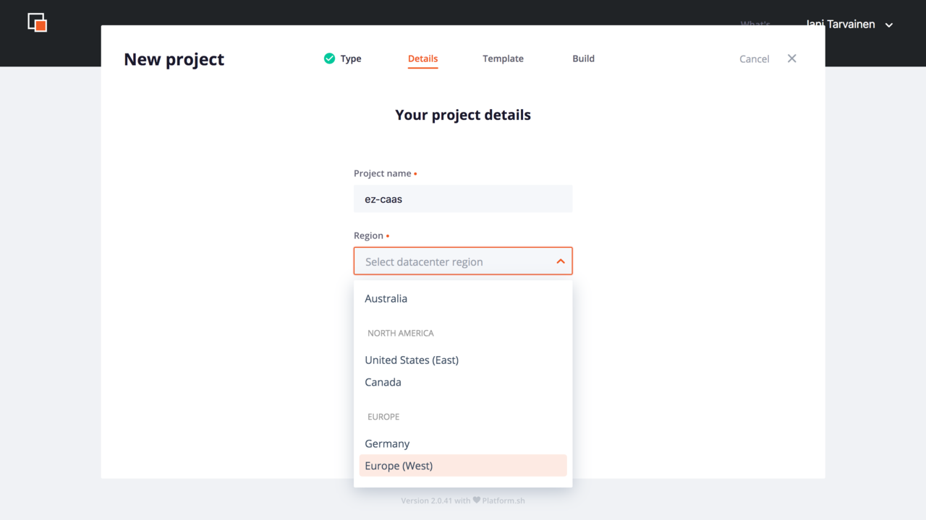Click the Project name label
Screen dimensions: 926x520
383,173
